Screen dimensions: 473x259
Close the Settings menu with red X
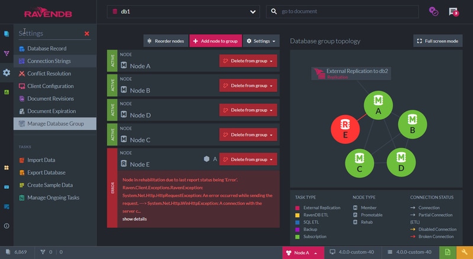coord(87,34)
